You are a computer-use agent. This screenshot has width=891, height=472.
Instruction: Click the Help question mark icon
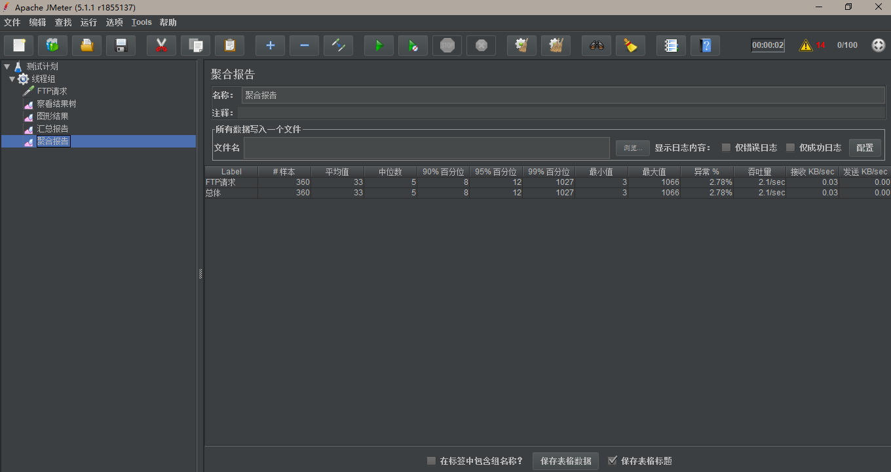[x=705, y=45]
